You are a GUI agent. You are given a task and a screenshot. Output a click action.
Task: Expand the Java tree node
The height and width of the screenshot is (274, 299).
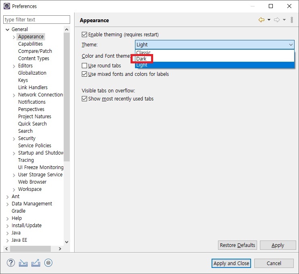tap(7, 233)
